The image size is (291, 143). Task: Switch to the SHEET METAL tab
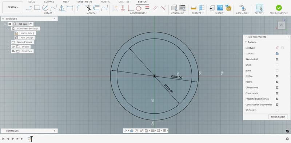[85, 2]
